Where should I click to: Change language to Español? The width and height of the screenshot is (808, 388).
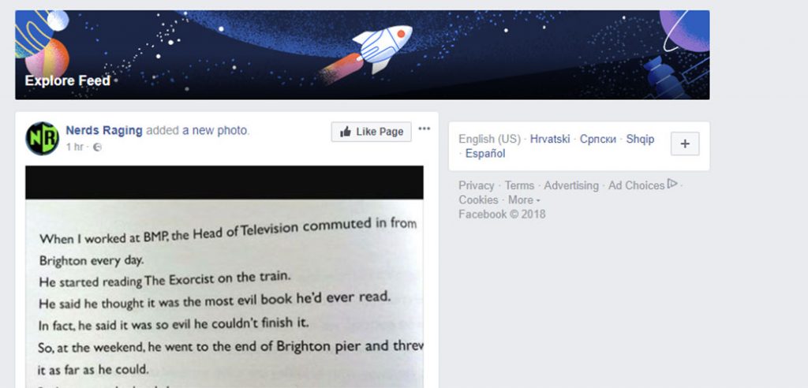click(x=485, y=154)
